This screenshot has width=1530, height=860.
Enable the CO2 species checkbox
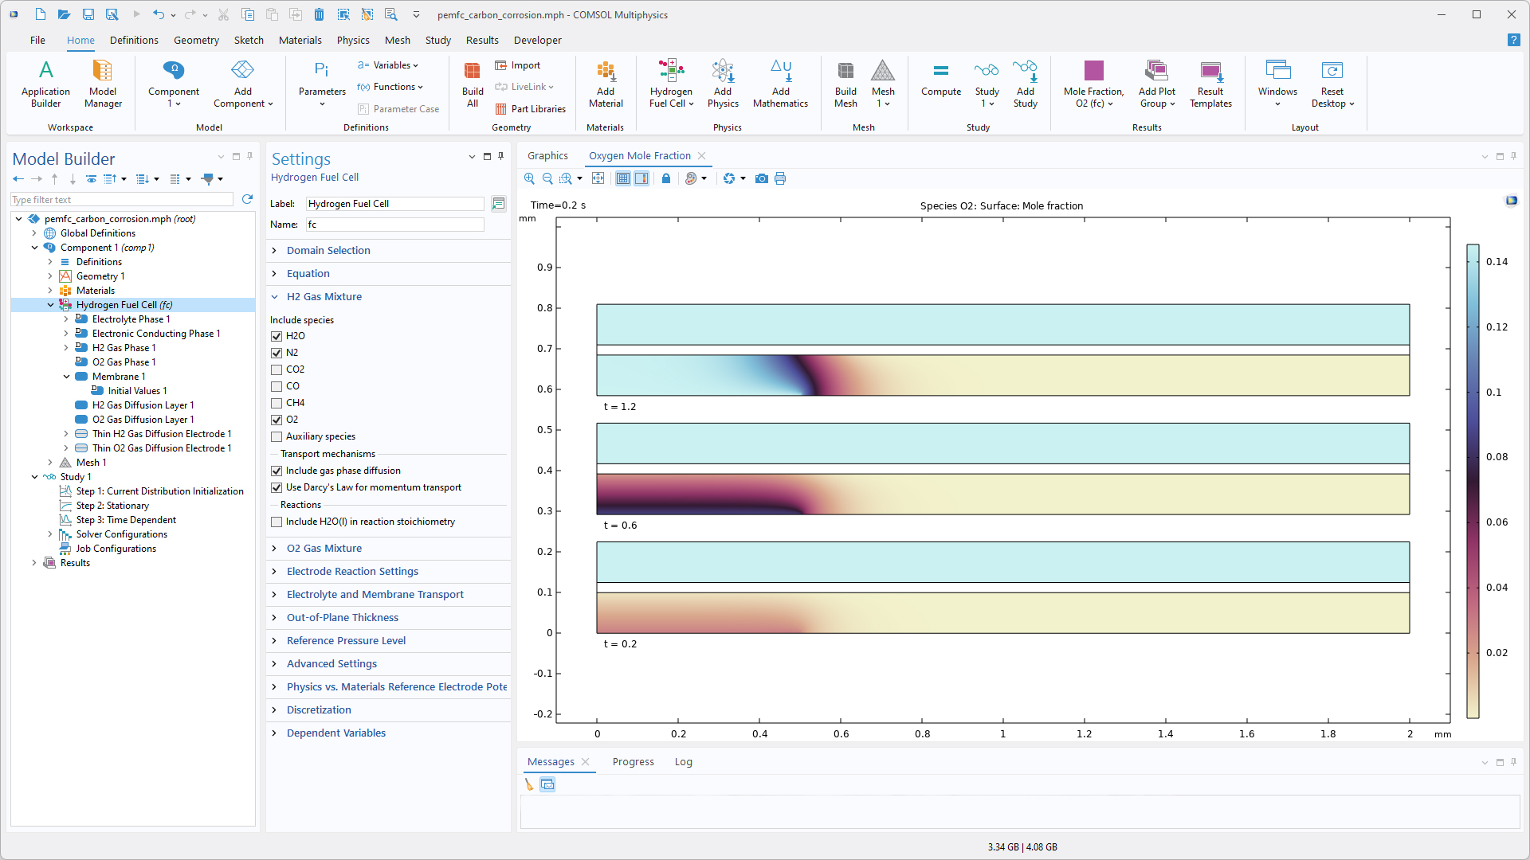pyautogui.click(x=277, y=369)
